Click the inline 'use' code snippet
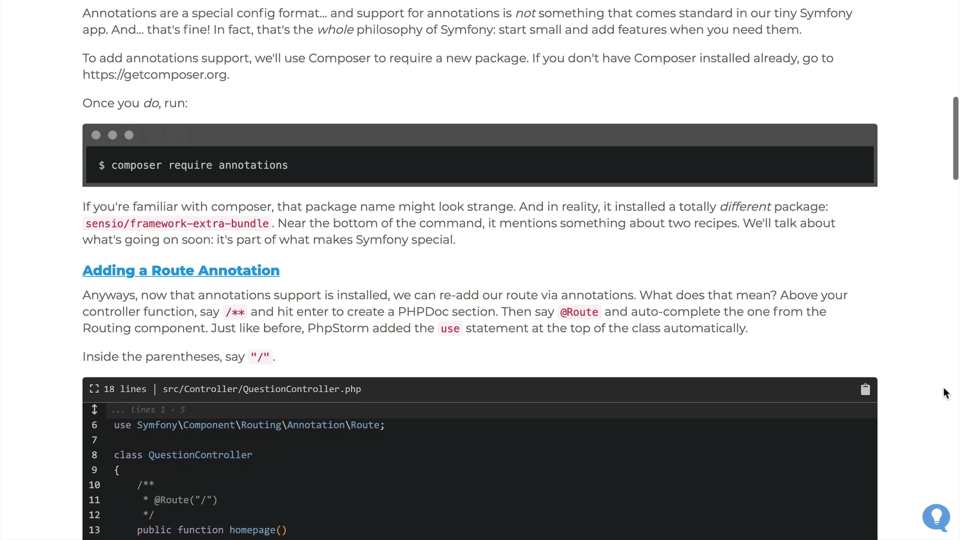Screen dimensions: 960x540 [x=449, y=328]
